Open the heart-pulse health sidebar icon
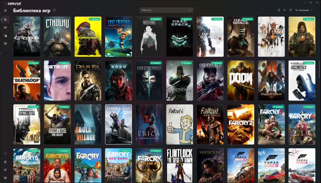The width and height of the screenshot is (321, 183). (x=5, y=44)
